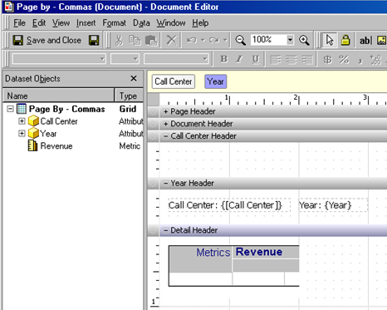Click the Call Center page-by button
Screen dimensions: 387x310
(174, 81)
